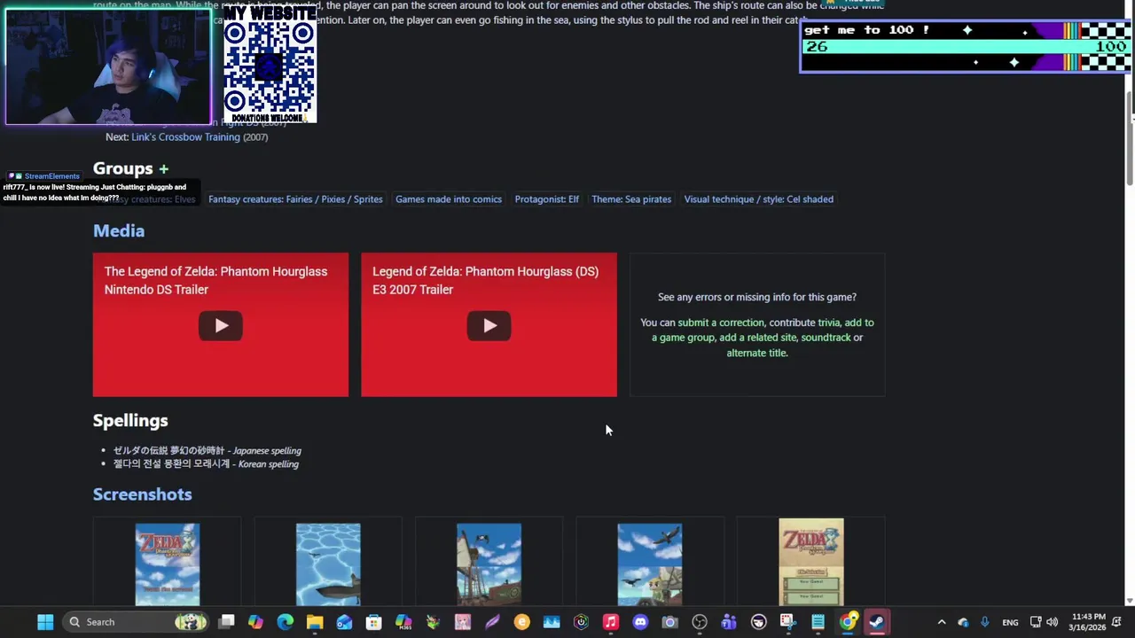Open Snipping Tool from the taskbar

point(787,622)
